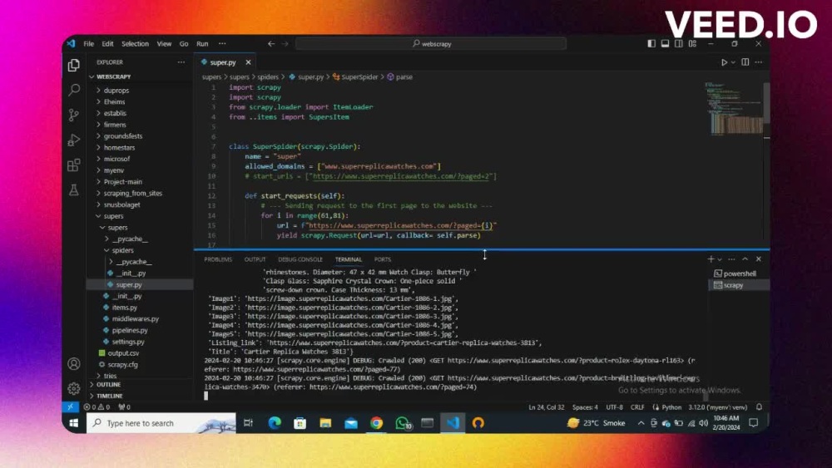
Task: Click the Run Python File play icon
Action: pos(724,62)
